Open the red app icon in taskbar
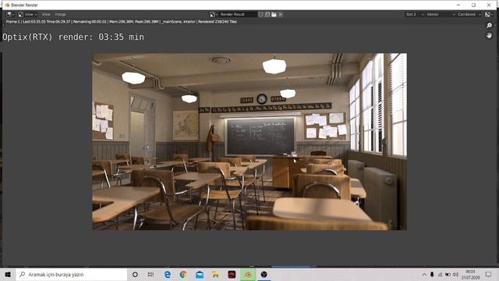The width and height of the screenshot is (499, 281). click(232, 274)
